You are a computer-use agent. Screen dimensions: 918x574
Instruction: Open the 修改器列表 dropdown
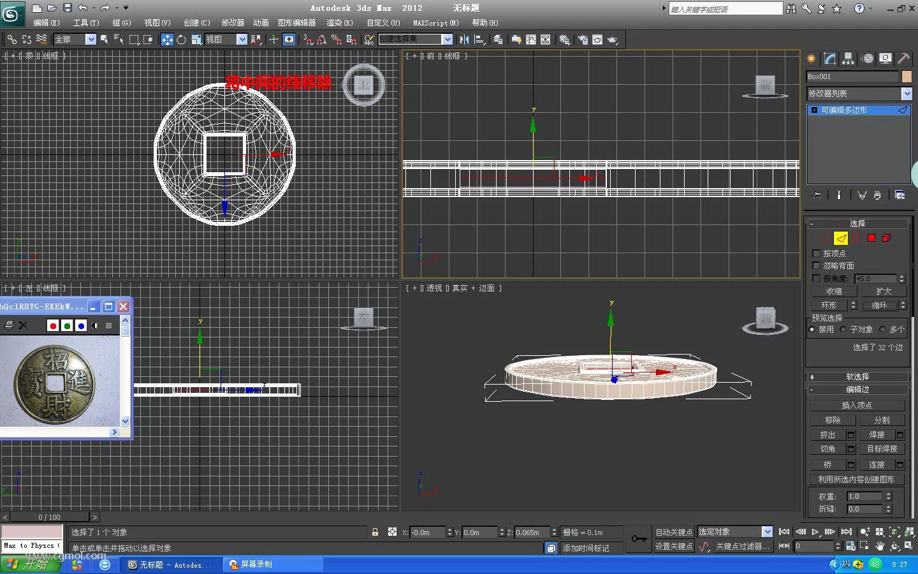point(907,94)
